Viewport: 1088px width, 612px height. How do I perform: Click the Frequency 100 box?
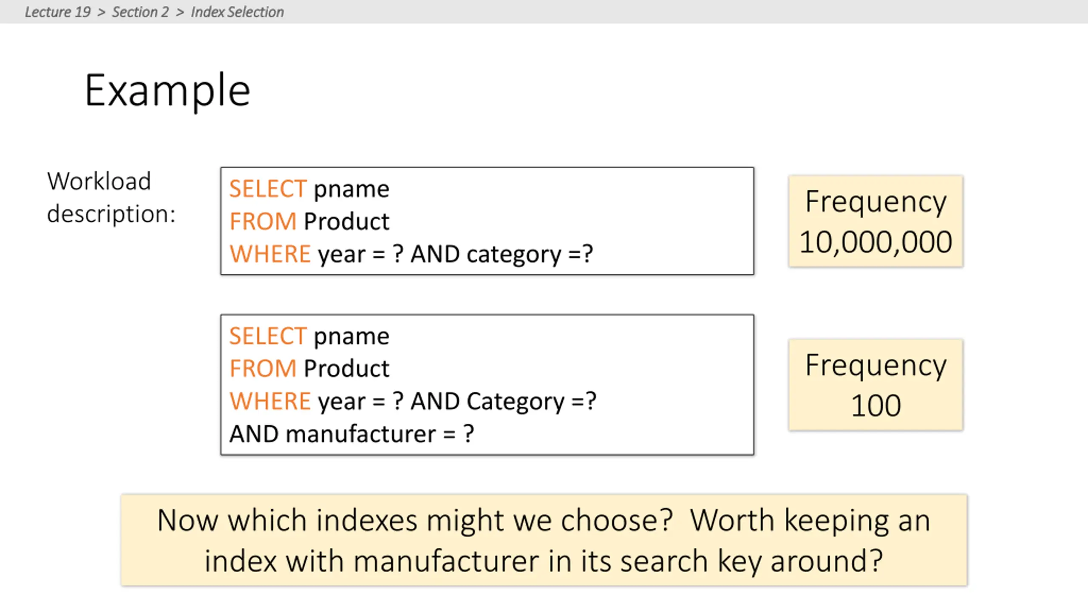875,385
